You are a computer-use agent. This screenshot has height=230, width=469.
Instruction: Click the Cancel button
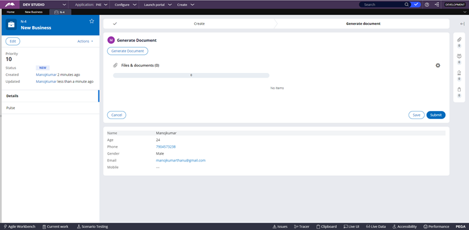(x=117, y=115)
